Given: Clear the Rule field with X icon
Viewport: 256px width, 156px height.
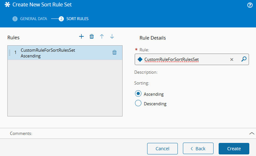Looking at the screenshot, I should point(232,59).
